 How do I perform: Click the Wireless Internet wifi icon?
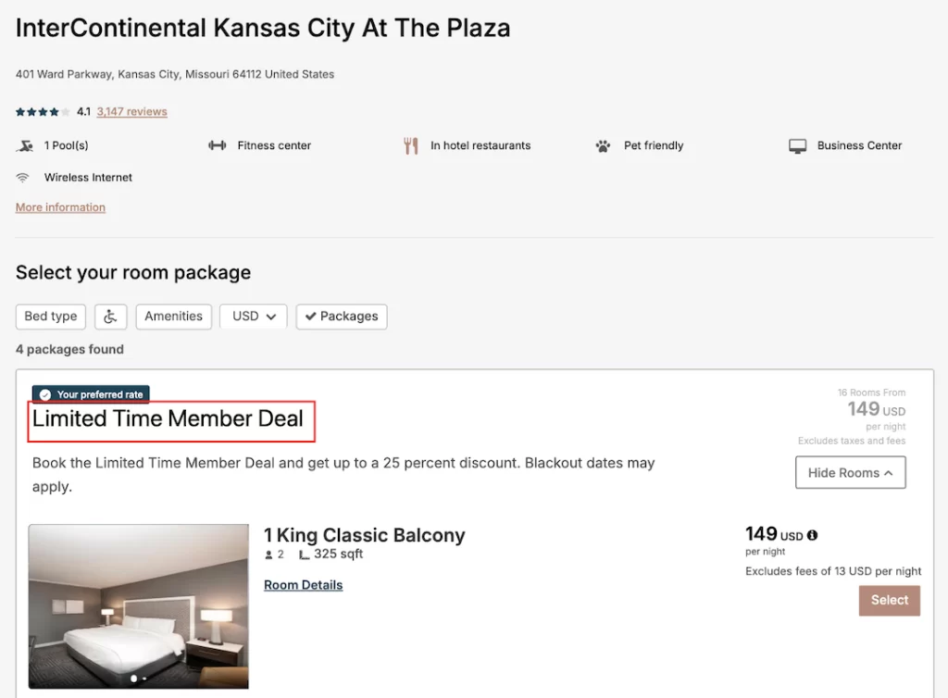pyautogui.click(x=23, y=178)
